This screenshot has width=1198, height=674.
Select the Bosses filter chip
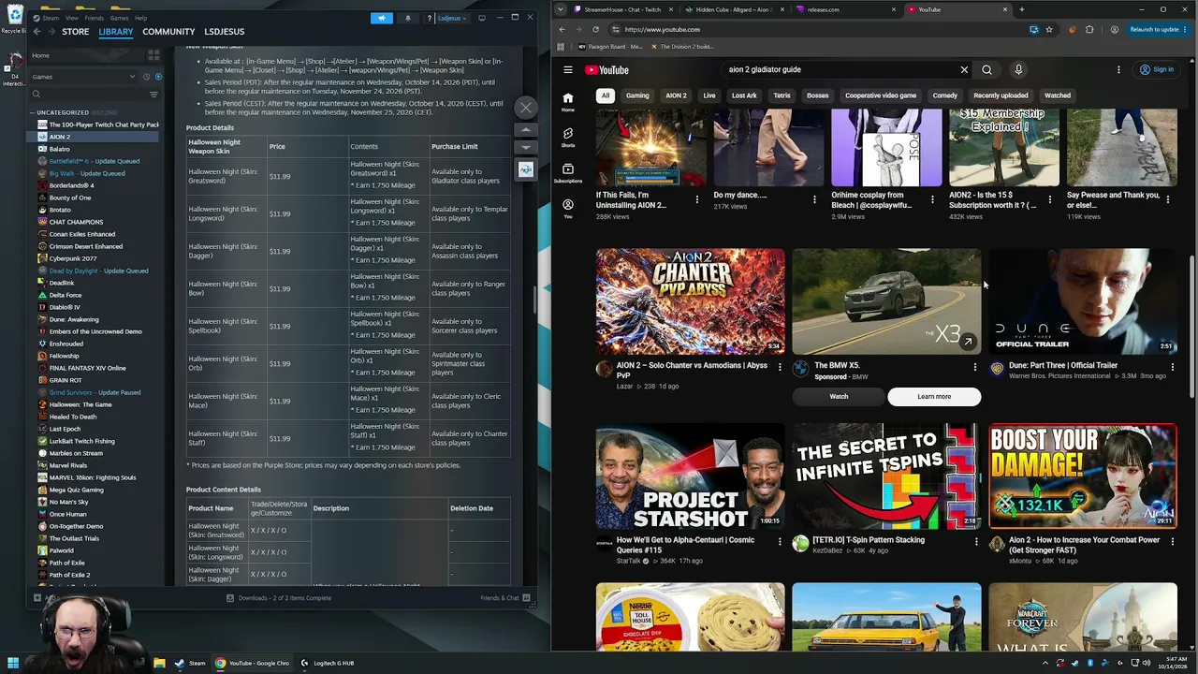point(817,95)
